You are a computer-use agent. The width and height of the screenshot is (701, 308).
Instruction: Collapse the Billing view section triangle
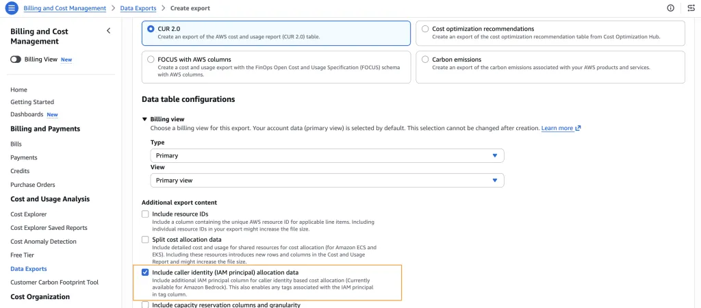coord(144,119)
